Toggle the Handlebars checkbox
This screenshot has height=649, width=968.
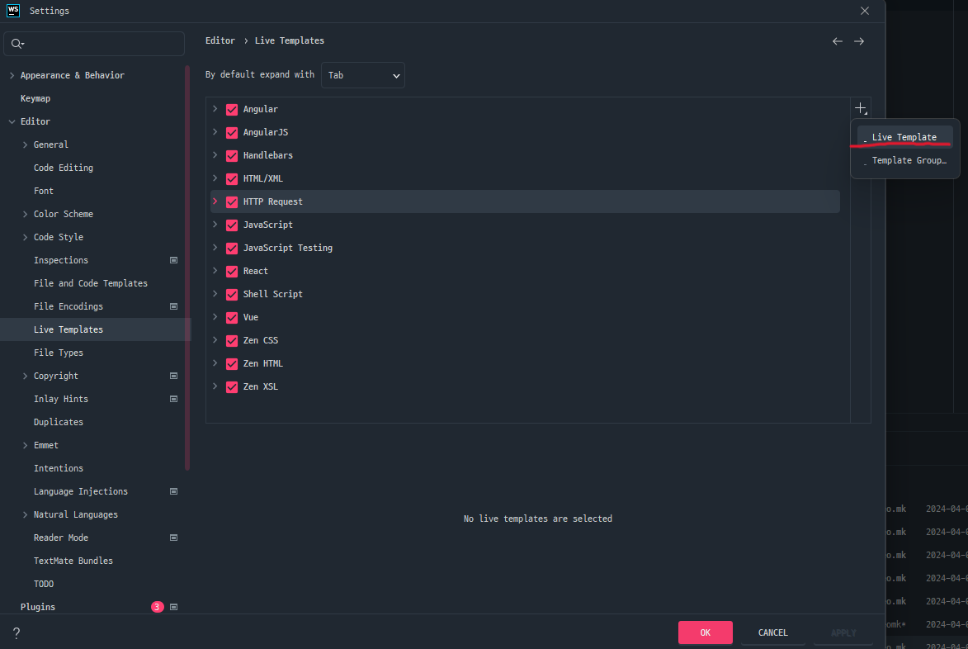[232, 155]
